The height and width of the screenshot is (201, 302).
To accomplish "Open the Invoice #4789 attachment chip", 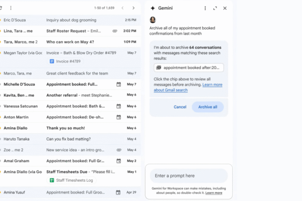I will point(65,61).
